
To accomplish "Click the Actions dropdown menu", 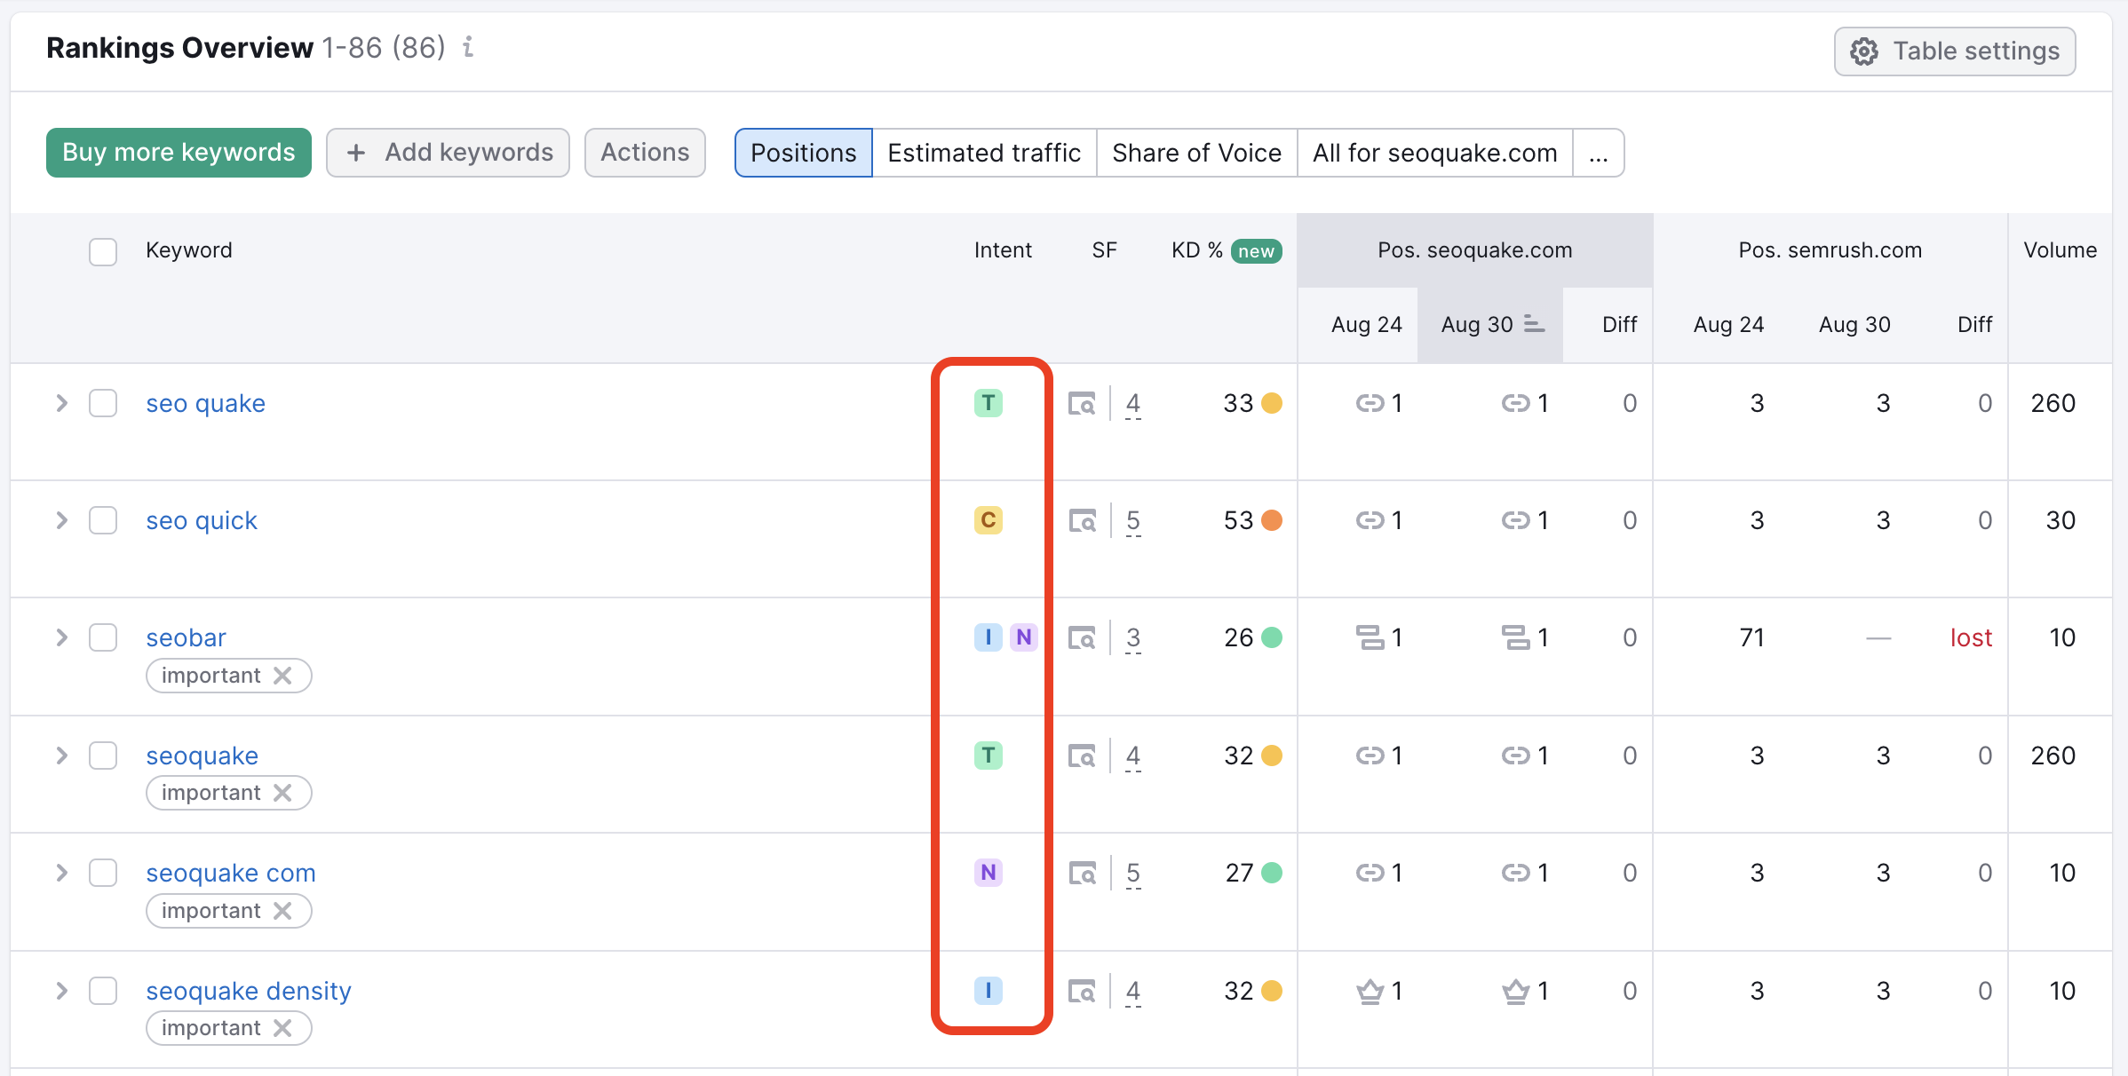I will (x=646, y=153).
